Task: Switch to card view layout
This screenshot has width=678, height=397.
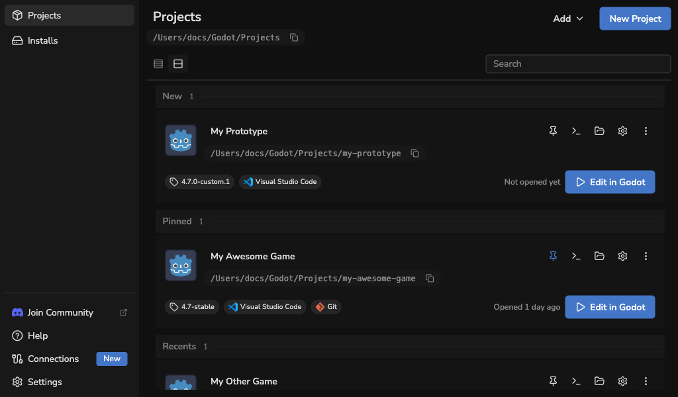Action: pyautogui.click(x=178, y=64)
